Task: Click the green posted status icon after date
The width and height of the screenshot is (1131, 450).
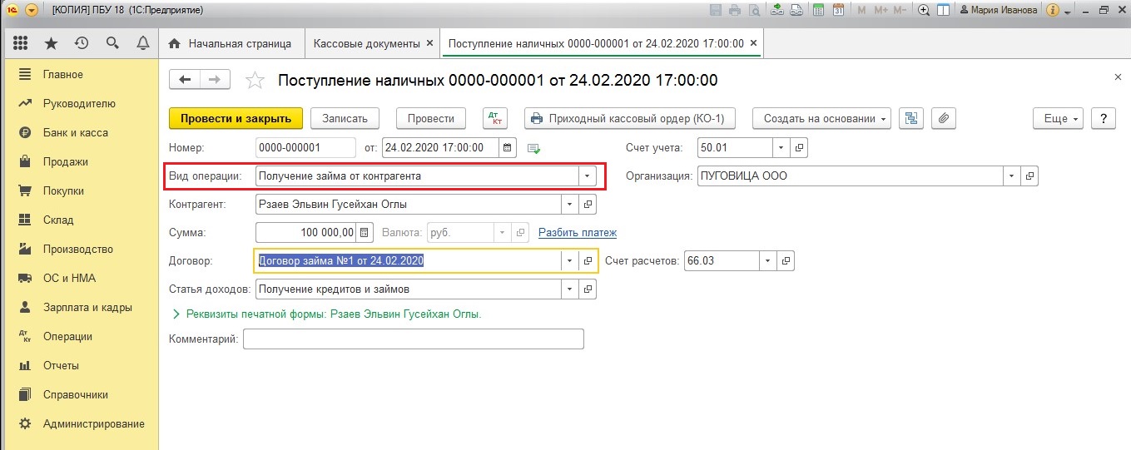Action: 534,148
